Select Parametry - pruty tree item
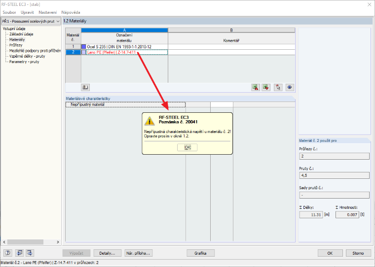This screenshot has width=375, height=267. tap(24, 62)
